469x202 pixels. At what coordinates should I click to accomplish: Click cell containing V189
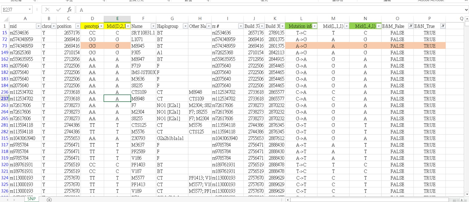tap(143, 191)
